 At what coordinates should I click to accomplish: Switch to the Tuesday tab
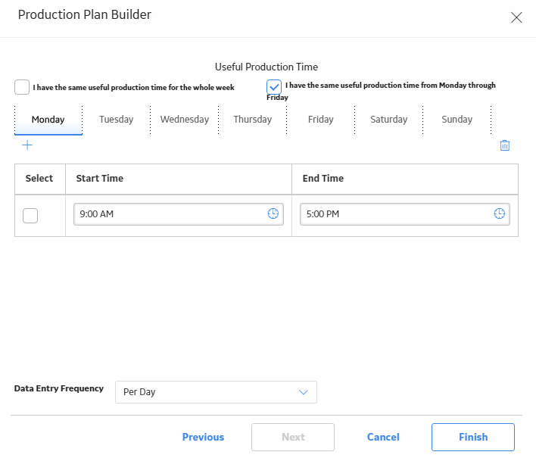[117, 120]
